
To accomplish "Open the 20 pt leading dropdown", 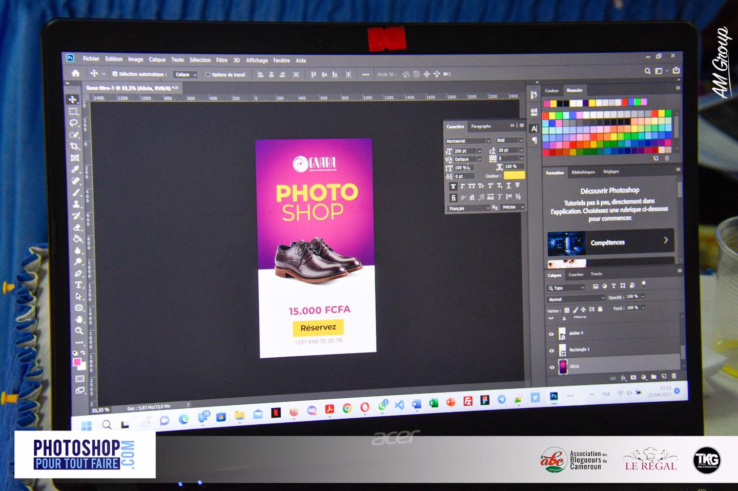I will coord(510,150).
